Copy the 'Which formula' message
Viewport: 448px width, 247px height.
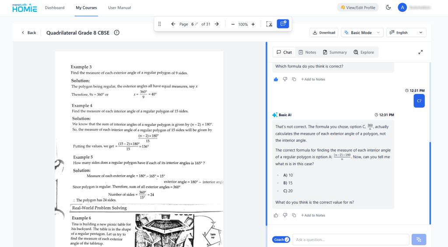pyautogui.click(x=294, y=80)
